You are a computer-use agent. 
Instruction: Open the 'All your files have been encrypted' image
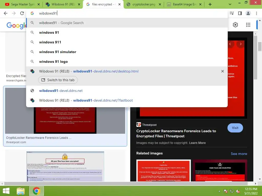pos(65,166)
